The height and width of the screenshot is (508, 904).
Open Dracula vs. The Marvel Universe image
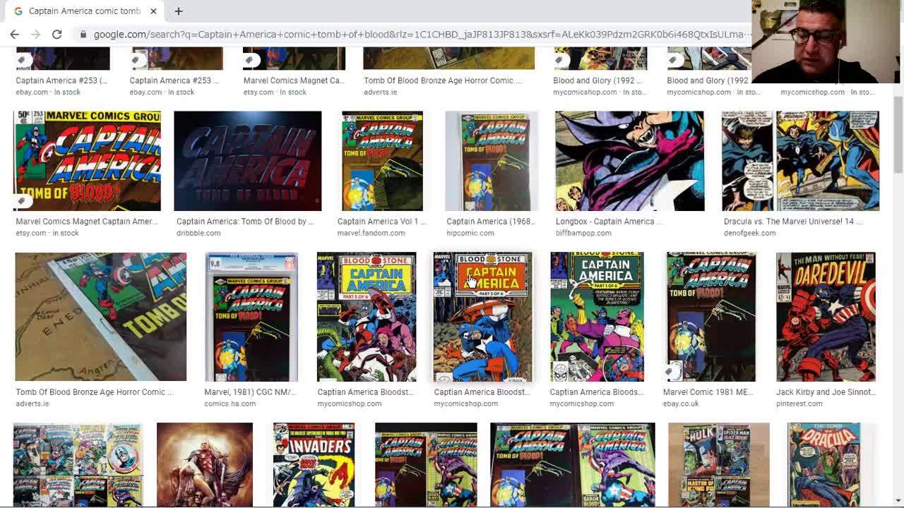pos(800,161)
